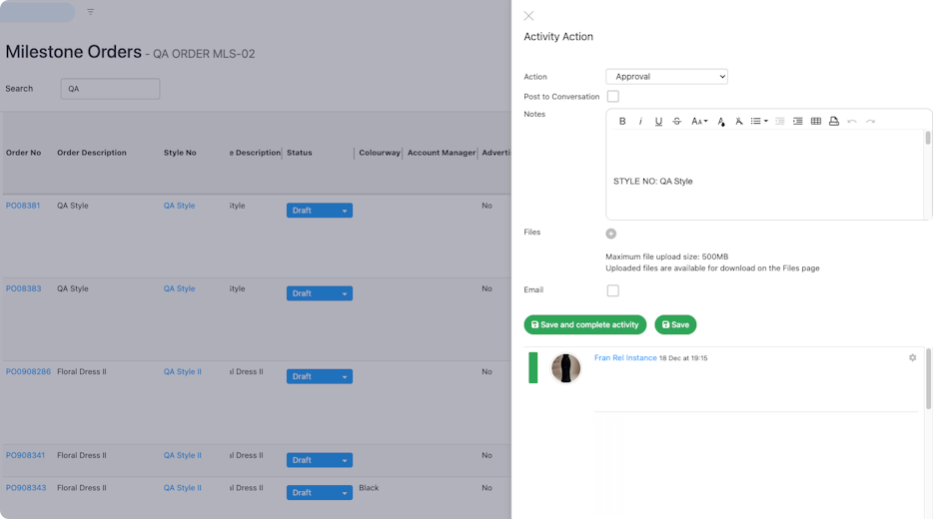Open the list style dropdown

coord(759,121)
